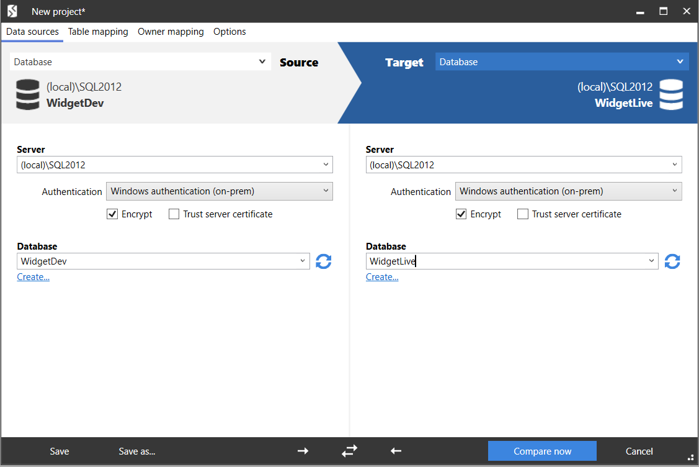Image resolution: width=699 pixels, height=467 pixels.
Task: Click the source WidgetDev database icon
Action: click(x=28, y=95)
